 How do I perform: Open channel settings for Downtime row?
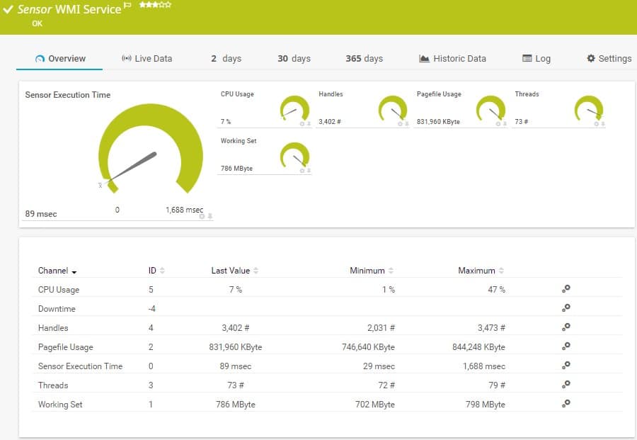(x=566, y=308)
